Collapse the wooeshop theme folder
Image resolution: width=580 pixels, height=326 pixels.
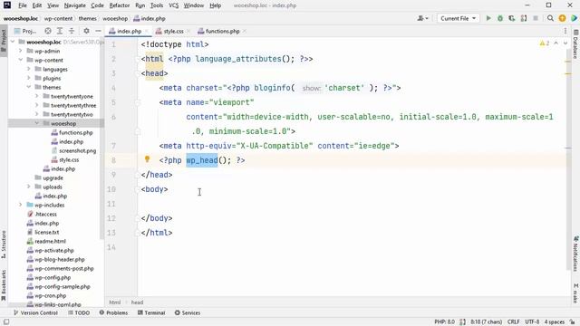click(x=37, y=123)
